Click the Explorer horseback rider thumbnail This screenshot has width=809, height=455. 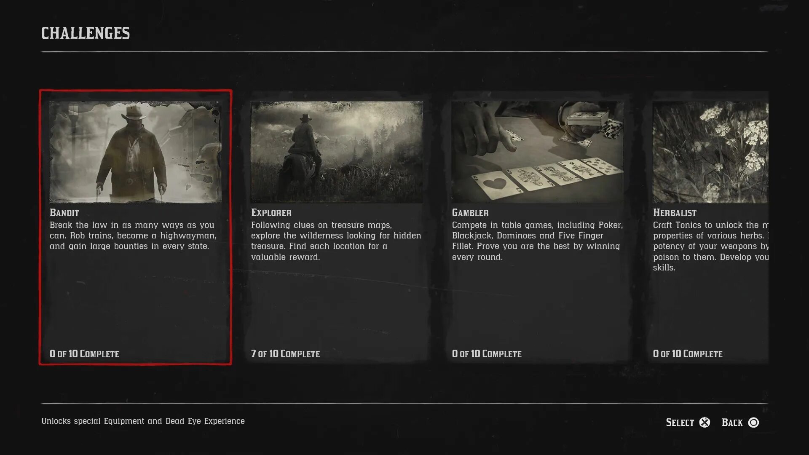click(x=337, y=152)
